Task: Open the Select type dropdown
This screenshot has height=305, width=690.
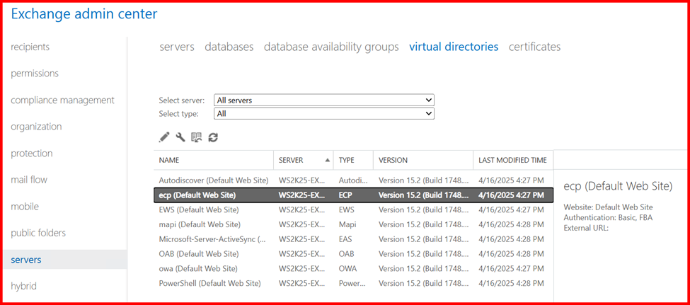Action: 324,113
